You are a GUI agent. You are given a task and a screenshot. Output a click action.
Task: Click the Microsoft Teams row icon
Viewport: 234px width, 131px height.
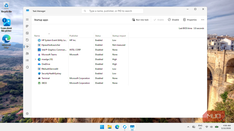pos(39,54)
